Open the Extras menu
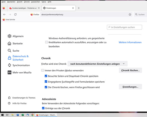 [x=44, y=2]
